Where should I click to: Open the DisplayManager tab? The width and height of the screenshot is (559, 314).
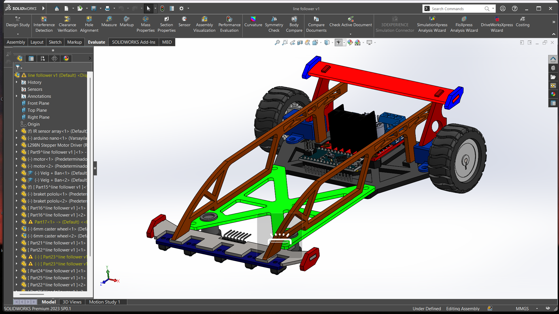(66, 58)
